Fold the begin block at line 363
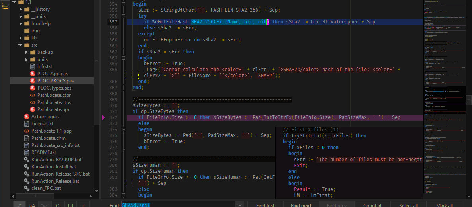The image size is (472, 207). click(123, 58)
